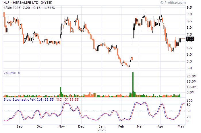Click the 5.5 price axis label
Screen dimensions: 201x133
click(189, 61)
